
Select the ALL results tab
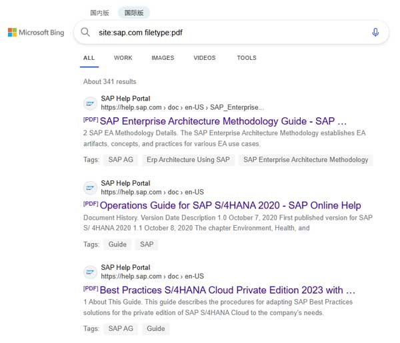pyautogui.click(x=89, y=58)
